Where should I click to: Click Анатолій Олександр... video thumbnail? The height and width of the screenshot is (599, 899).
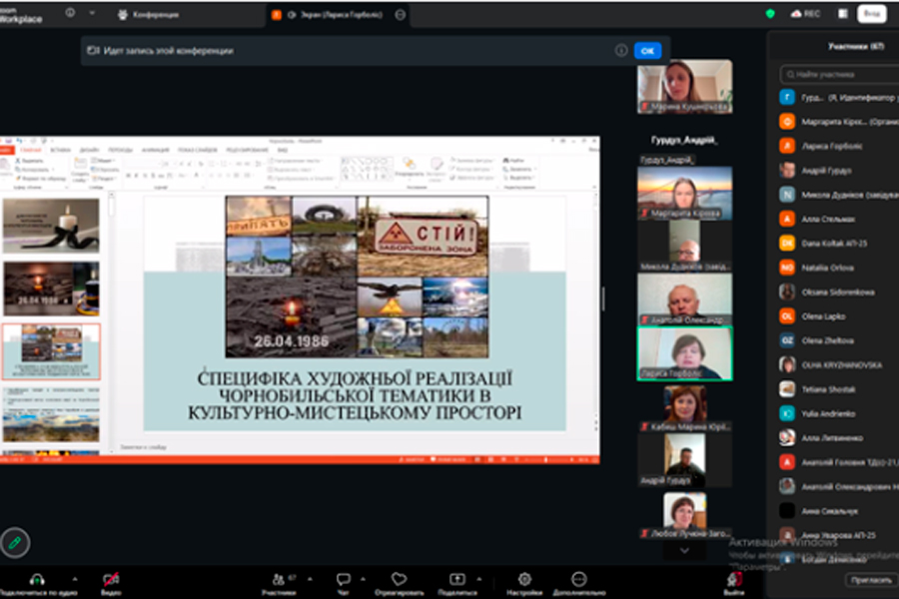pyautogui.click(x=684, y=299)
